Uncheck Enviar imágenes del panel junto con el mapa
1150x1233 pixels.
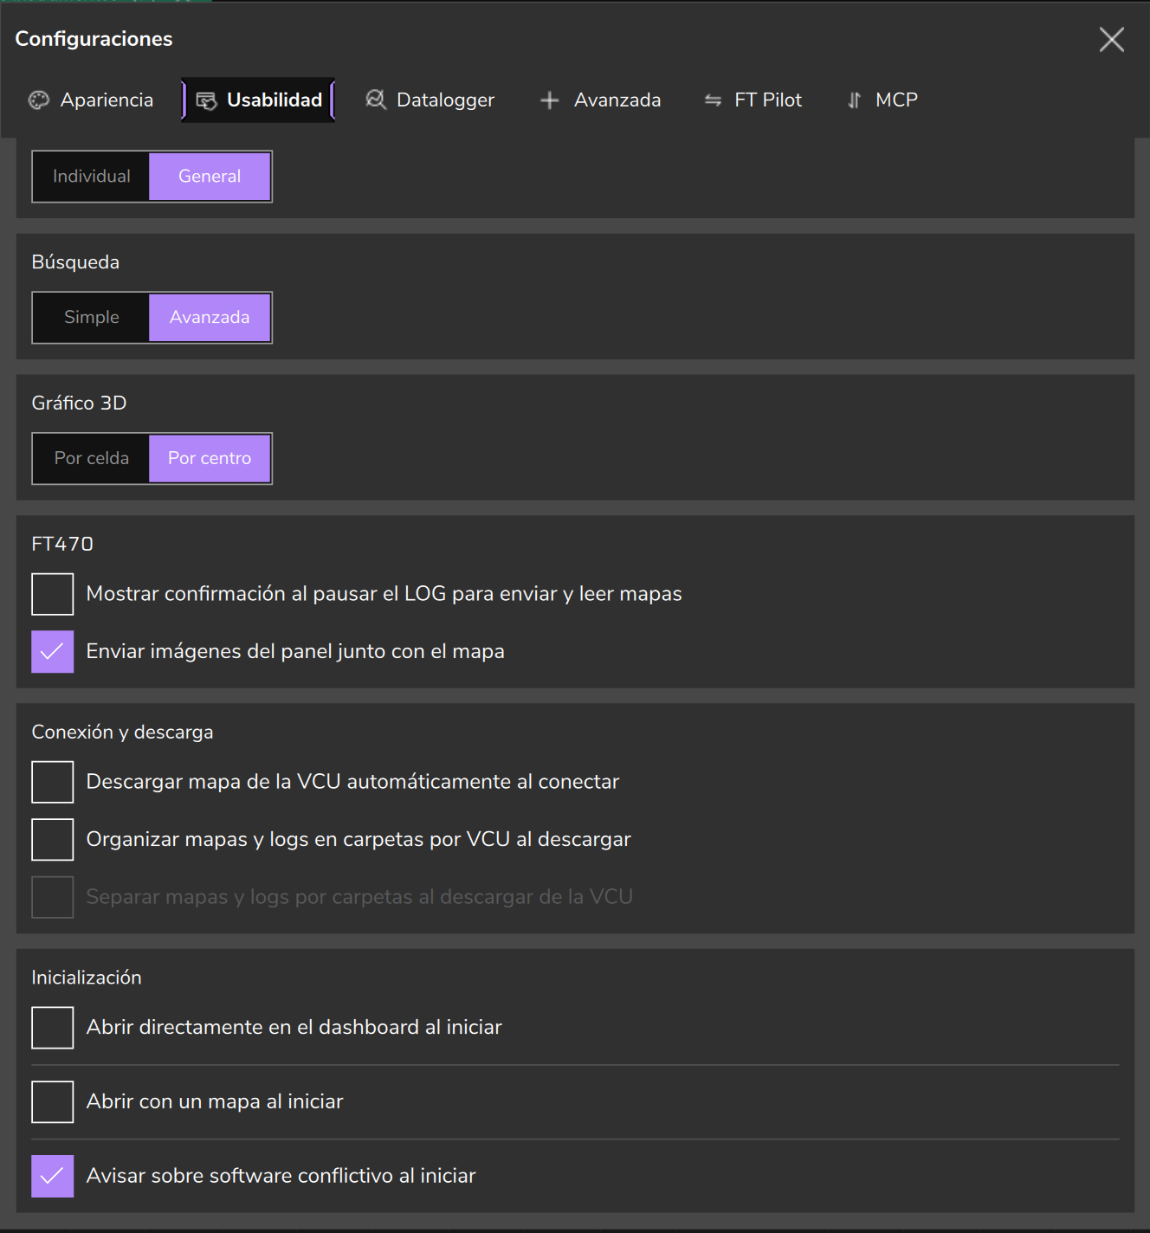click(x=53, y=652)
